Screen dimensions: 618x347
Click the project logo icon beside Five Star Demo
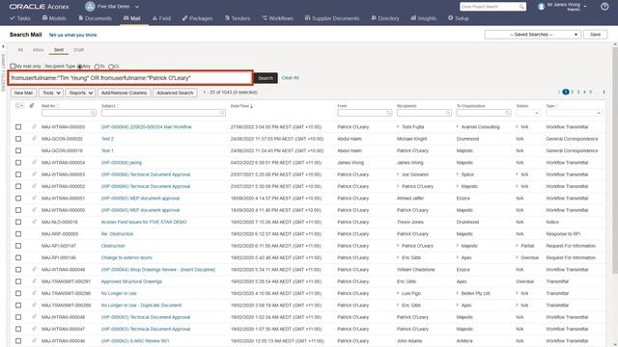(90, 7)
